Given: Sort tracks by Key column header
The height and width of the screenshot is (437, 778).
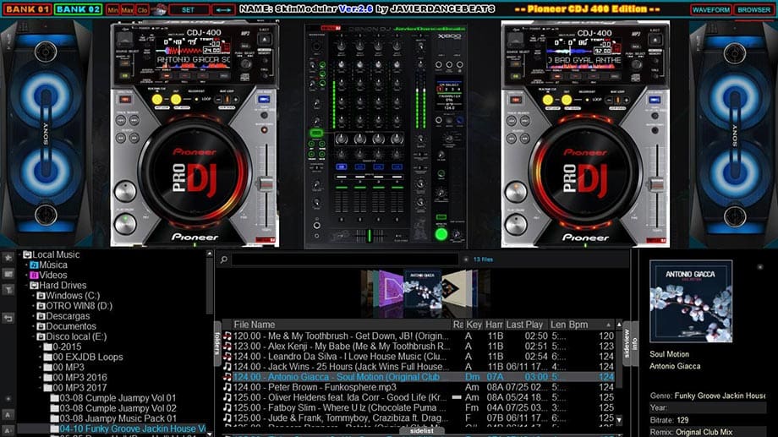Looking at the screenshot, I should click(474, 325).
